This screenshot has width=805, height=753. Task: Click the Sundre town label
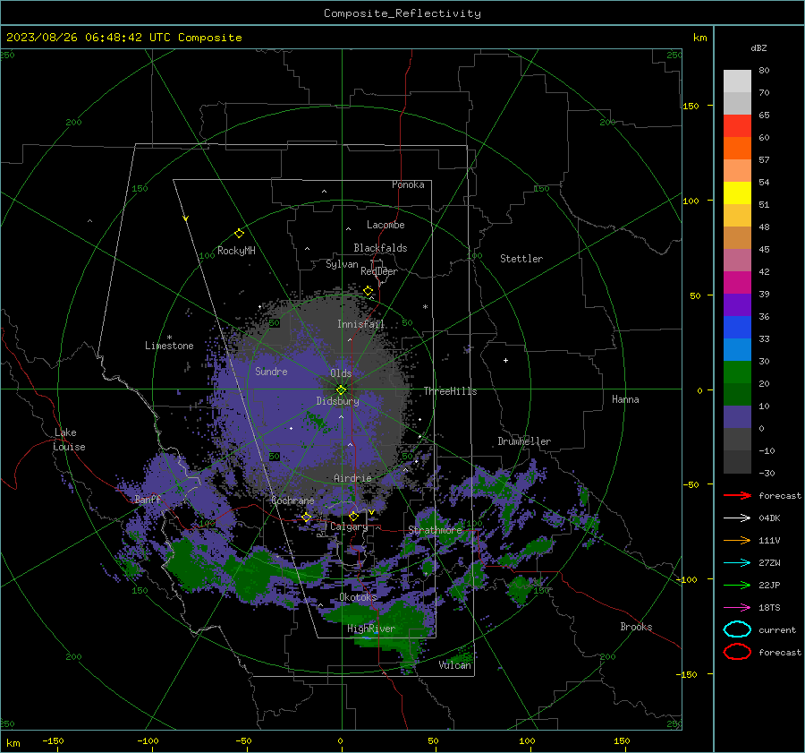(271, 372)
